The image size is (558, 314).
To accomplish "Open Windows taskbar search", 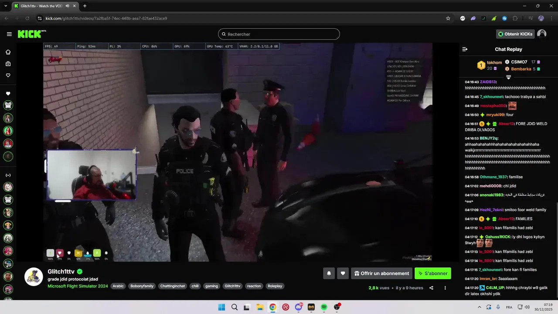I will coord(235,307).
